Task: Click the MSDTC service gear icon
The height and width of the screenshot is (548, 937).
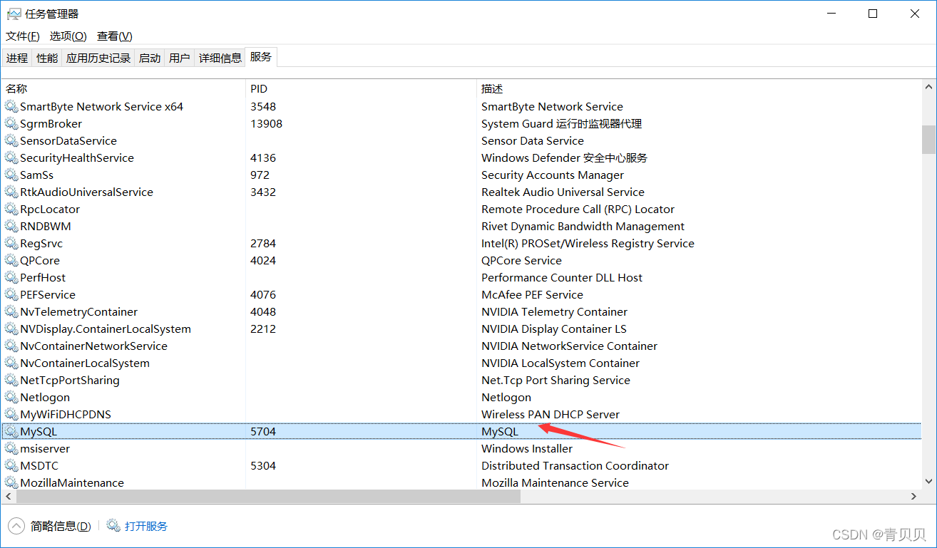Action: tap(11, 466)
